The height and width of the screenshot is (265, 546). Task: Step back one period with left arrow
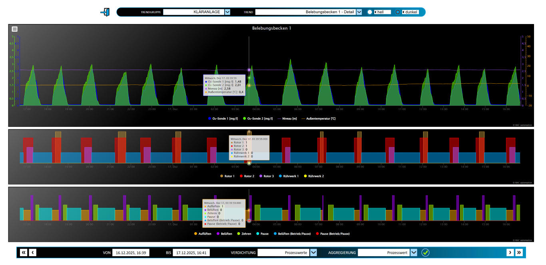tap(33, 253)
